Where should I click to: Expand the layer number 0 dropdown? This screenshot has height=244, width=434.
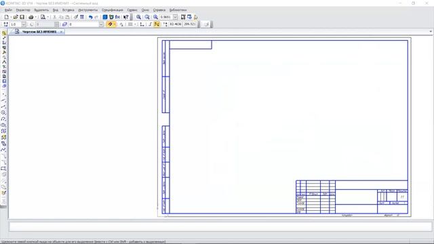pyautogui.click(x=101, y=24)
